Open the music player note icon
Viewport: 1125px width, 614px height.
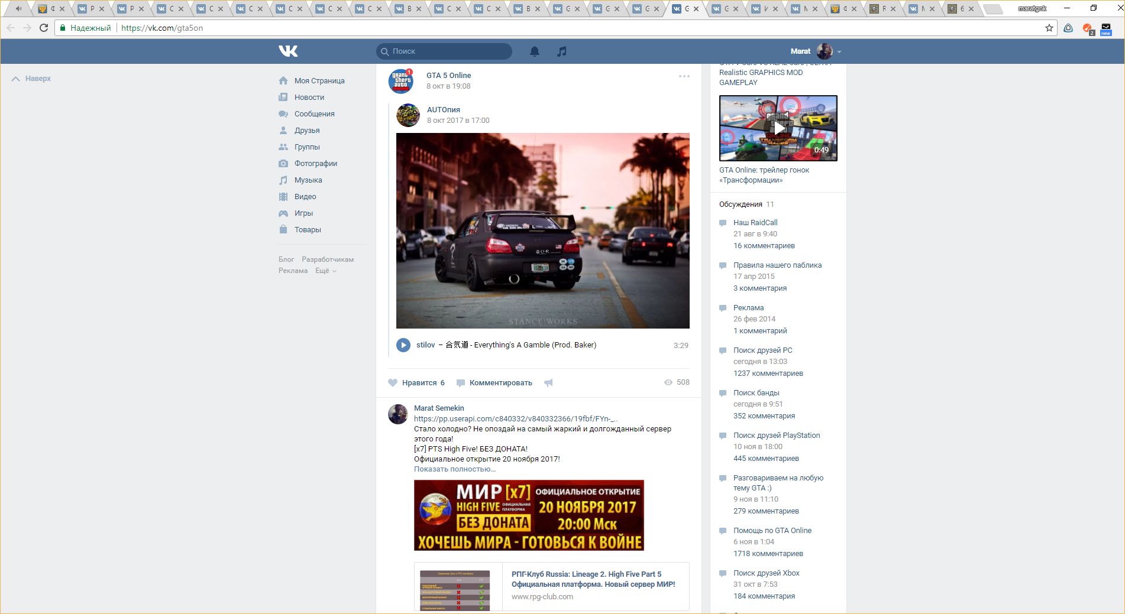pos(562,51)
